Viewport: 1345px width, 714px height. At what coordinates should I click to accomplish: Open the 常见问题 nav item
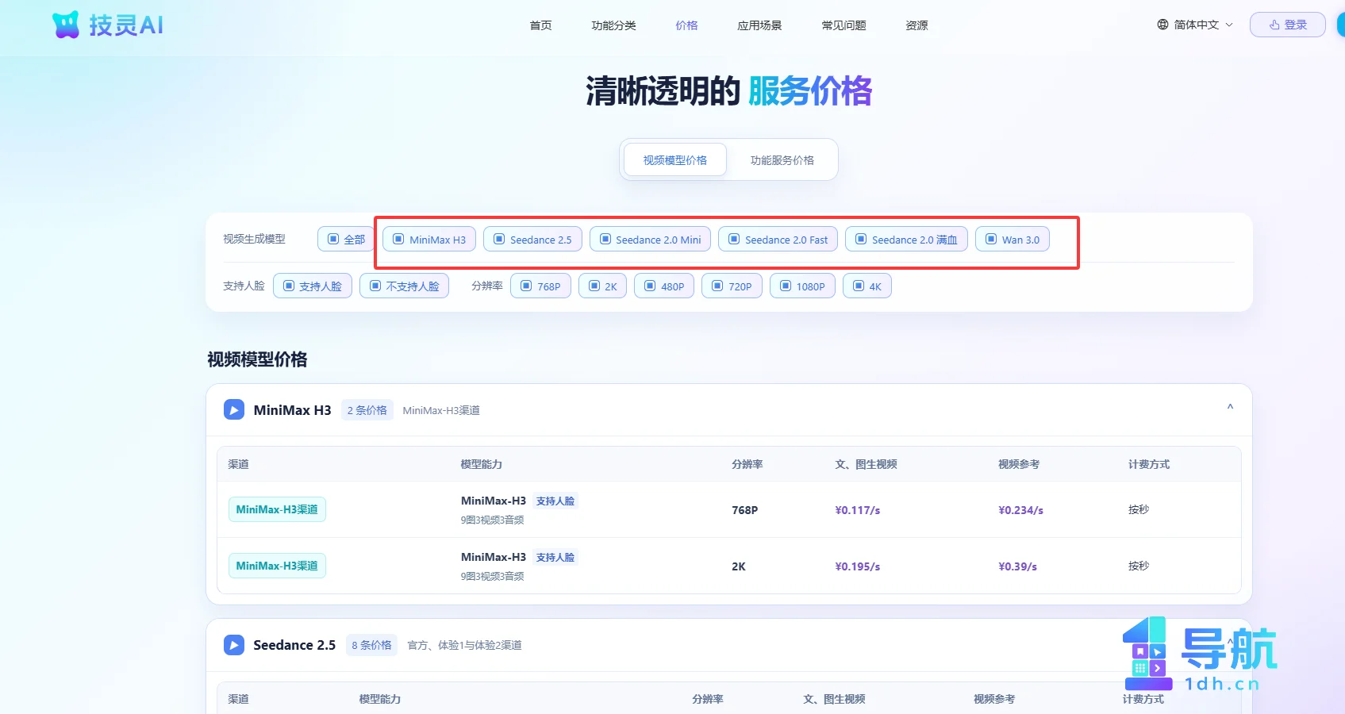844,25
